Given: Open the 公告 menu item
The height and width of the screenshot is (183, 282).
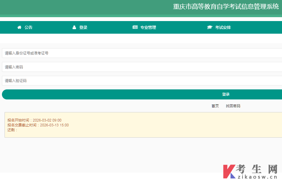Looking at the screenshot, I should click(28, 27).
